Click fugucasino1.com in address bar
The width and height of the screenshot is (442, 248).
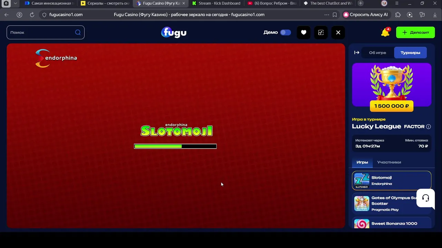66,15
